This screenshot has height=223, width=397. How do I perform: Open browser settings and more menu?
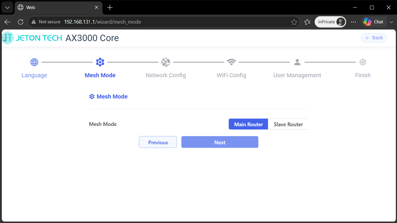coord(353,22)
